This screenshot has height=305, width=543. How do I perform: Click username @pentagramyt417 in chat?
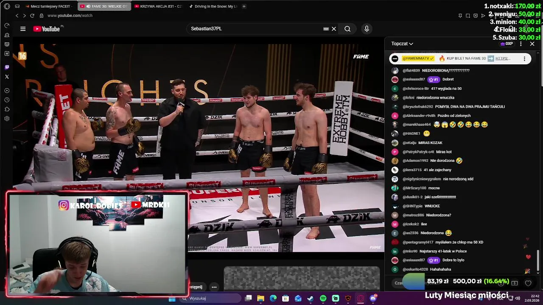pos(418,242)
